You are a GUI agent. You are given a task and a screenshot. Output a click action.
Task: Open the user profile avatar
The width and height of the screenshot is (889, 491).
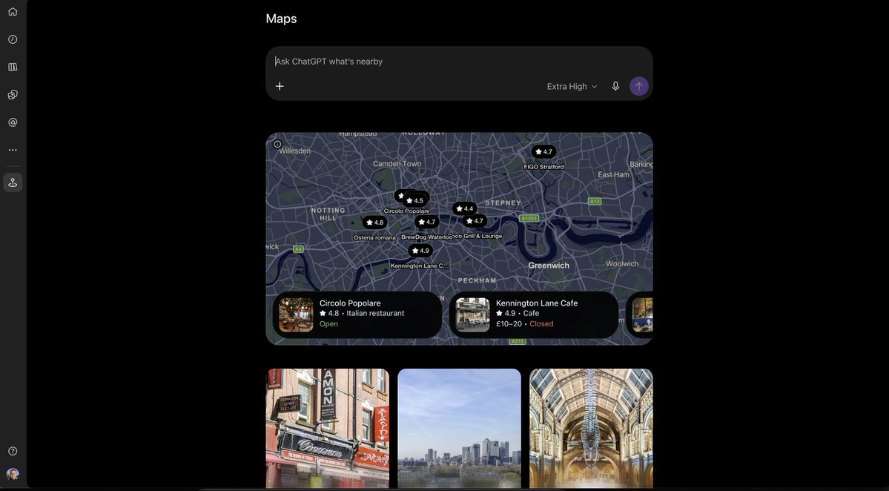tap(13, 475)
